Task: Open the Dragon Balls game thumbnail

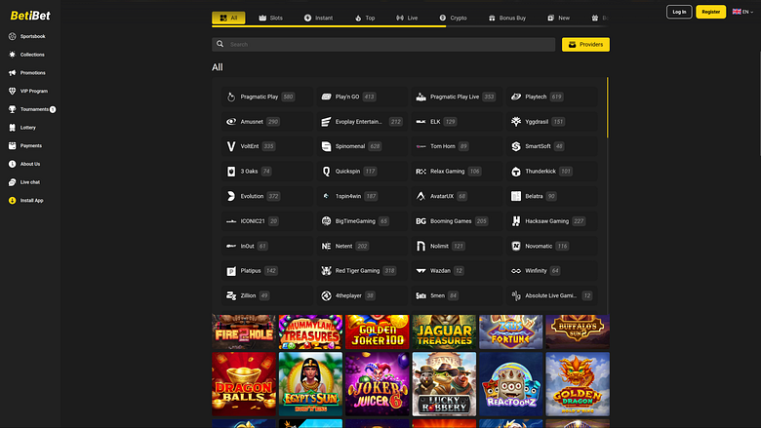Action: [x=244, y=384]
